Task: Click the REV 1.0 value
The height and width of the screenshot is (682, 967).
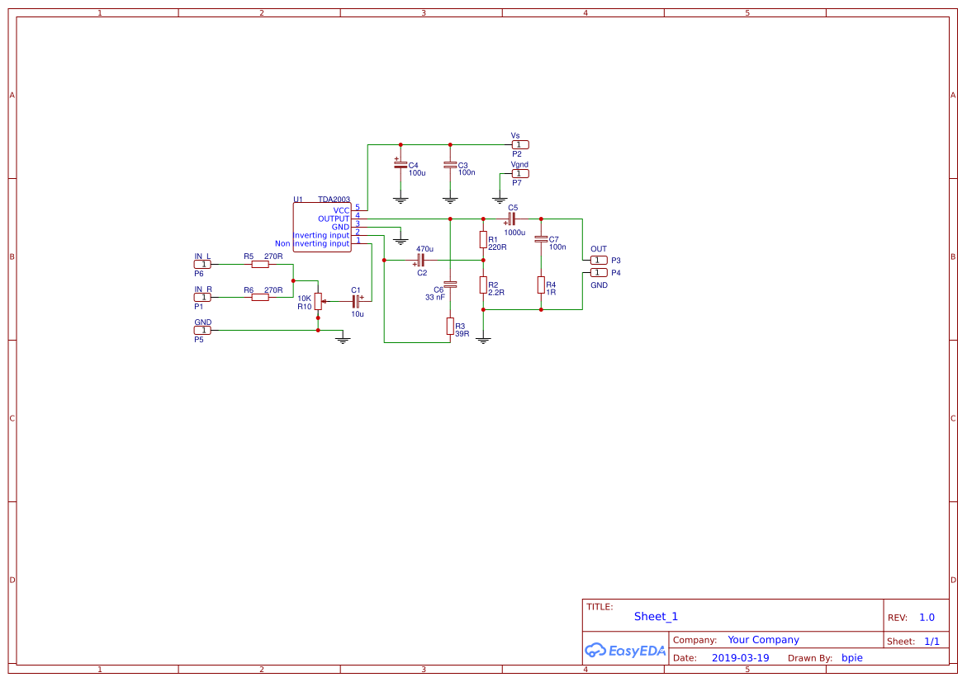Action: [x=926, y=617]
